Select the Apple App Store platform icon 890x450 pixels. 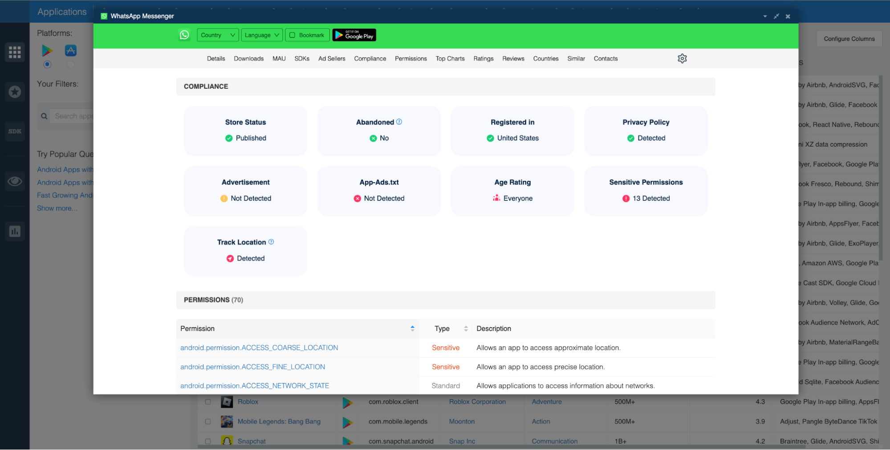point(70,50)
